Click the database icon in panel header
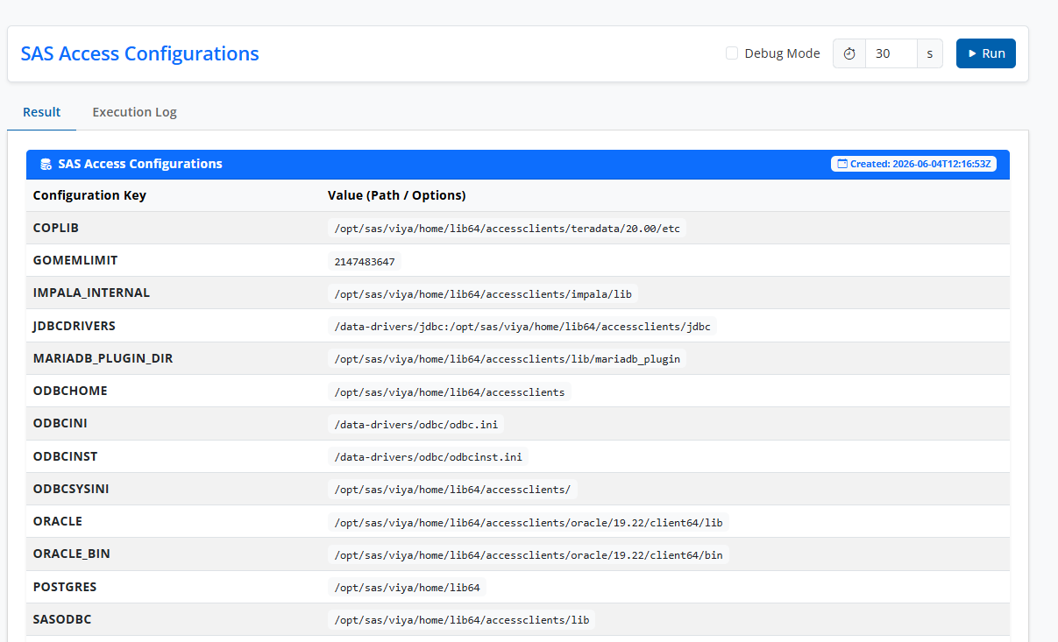The width and height of the screenshot is (1058, 642). [x=46, y=164]
